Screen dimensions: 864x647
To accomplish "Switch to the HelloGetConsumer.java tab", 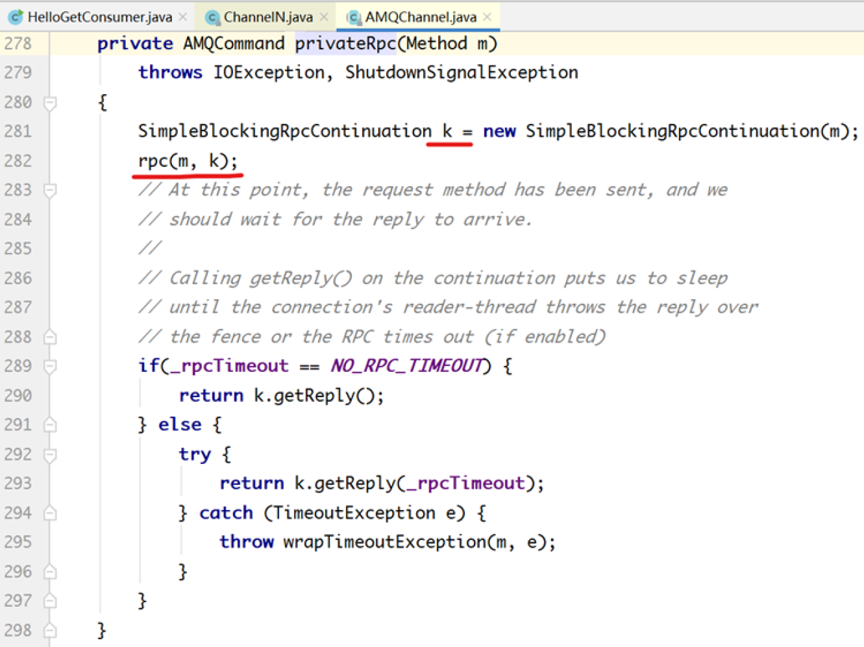I will pos(99,17).
